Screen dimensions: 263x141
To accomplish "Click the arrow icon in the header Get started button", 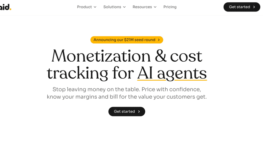I will (254, 7).
